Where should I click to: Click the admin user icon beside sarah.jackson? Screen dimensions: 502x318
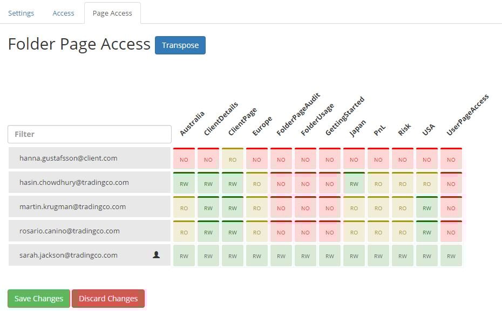coord(156,255)
